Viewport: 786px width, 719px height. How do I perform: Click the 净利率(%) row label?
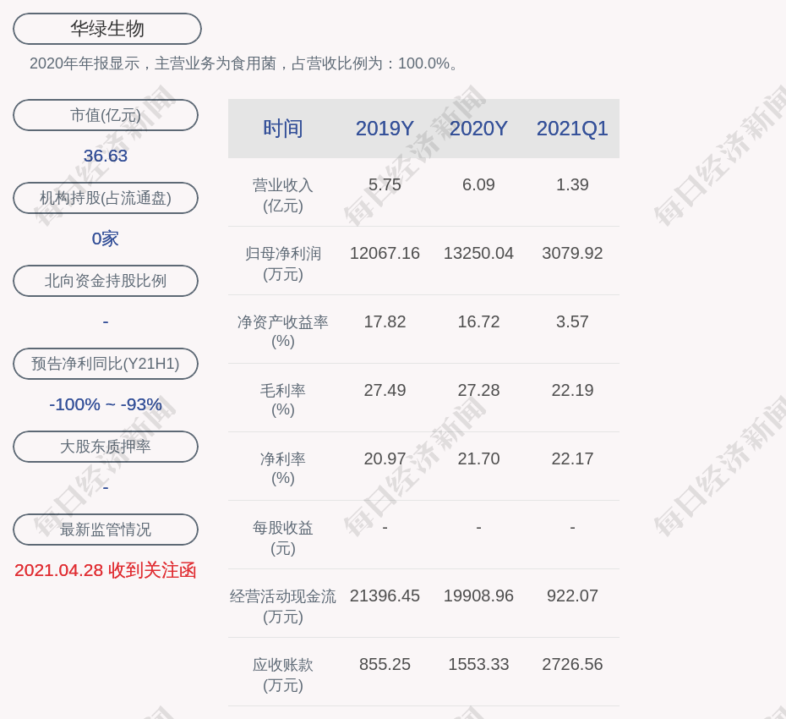click(283, 469)
